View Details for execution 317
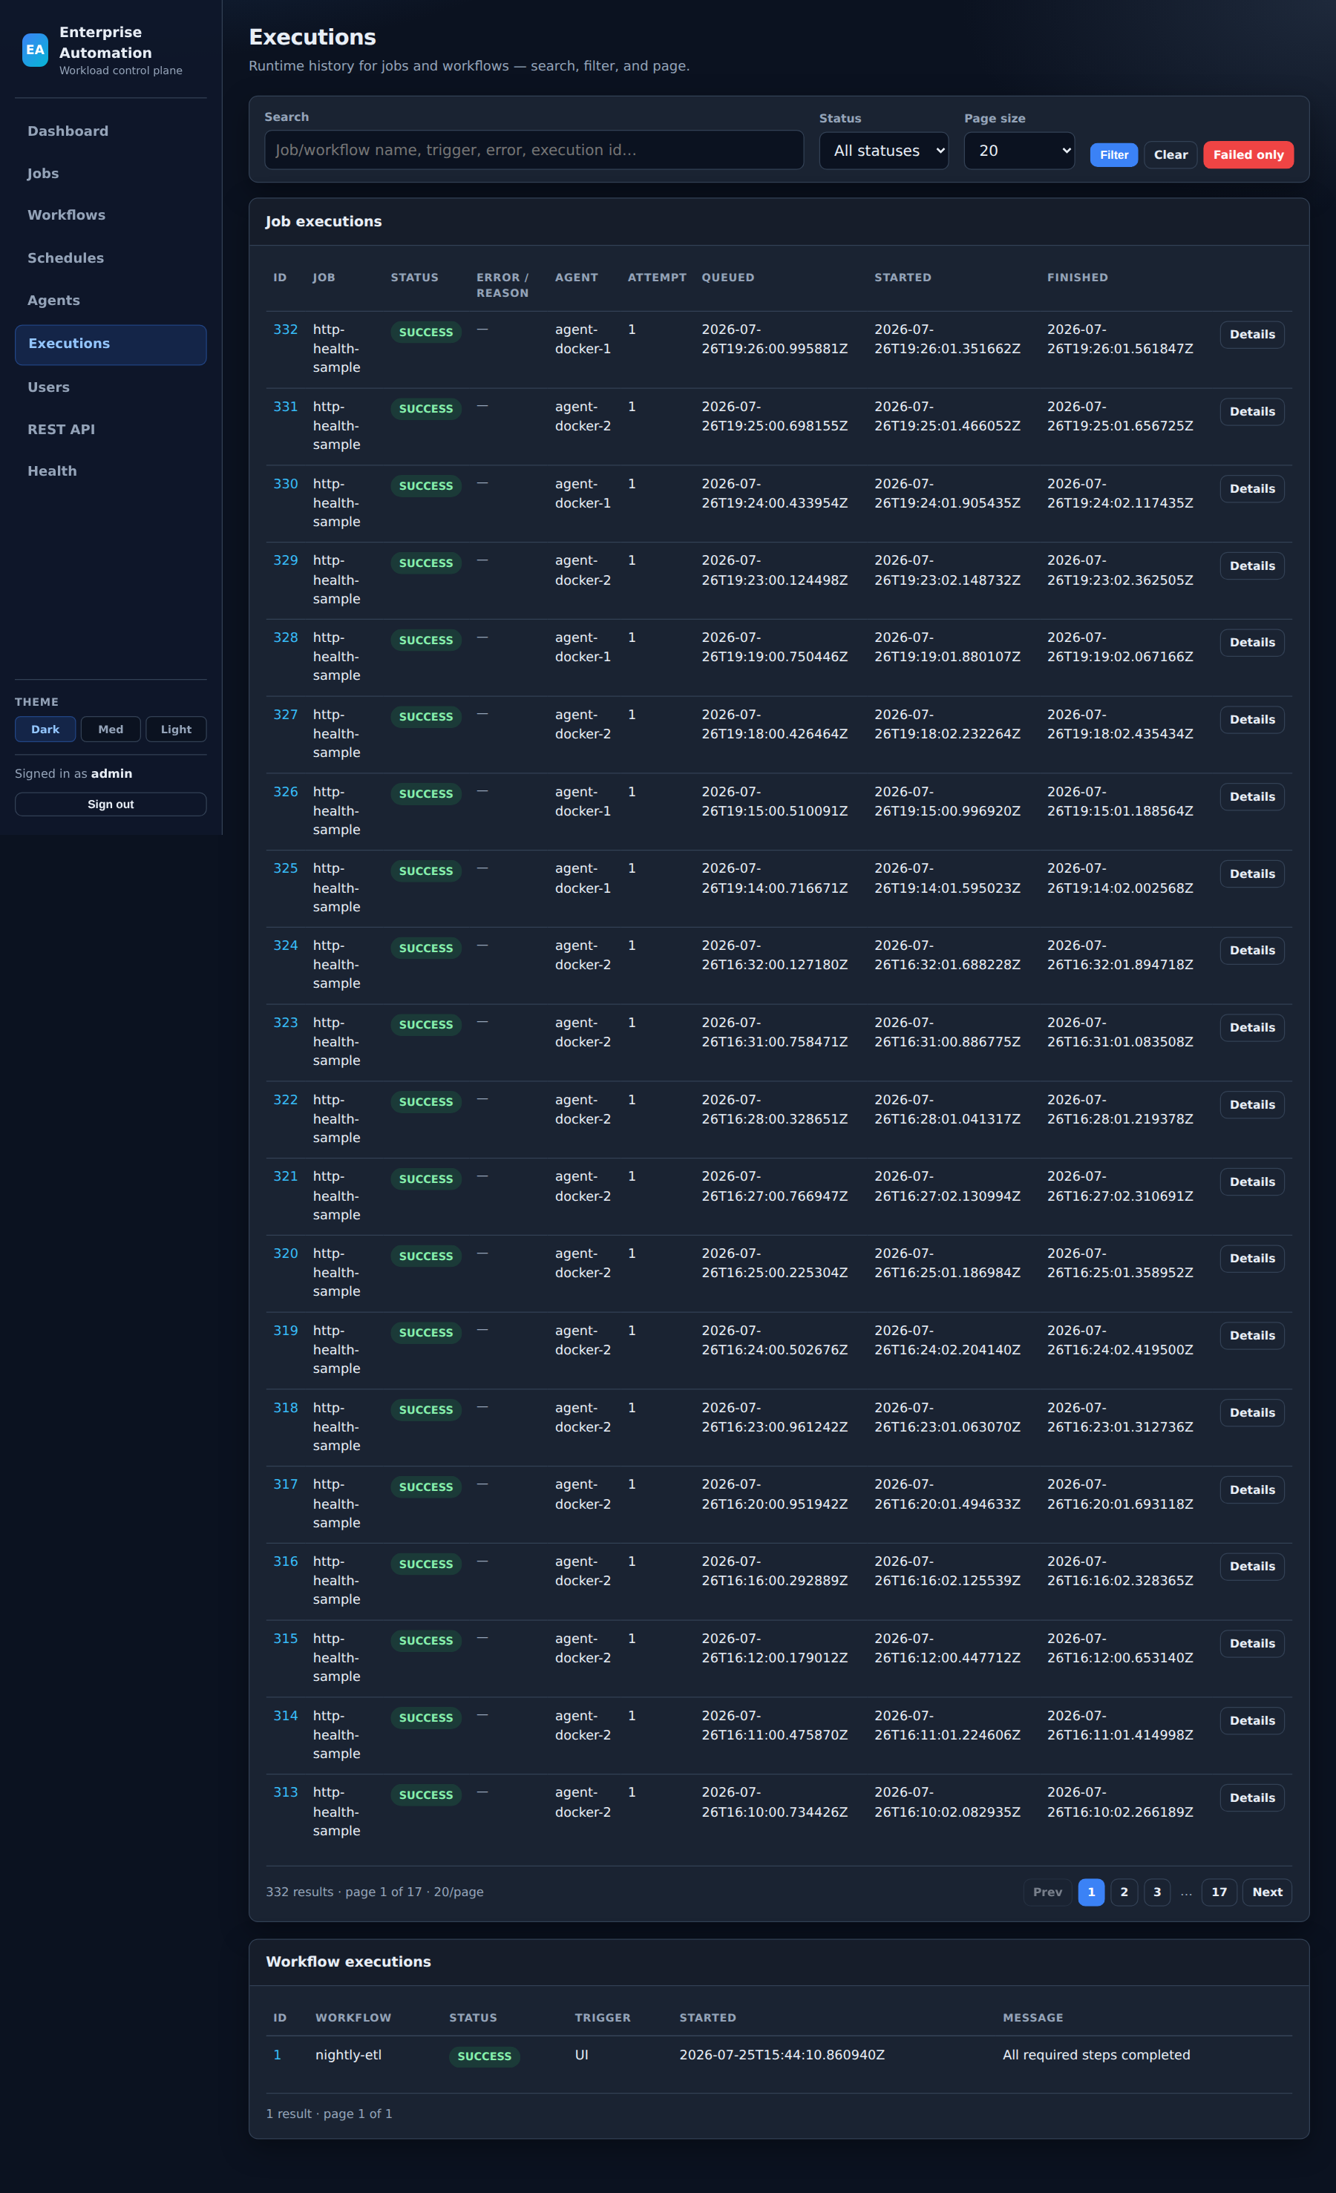This screenshot has height=2193, width=1336. pos(1251,1490)
